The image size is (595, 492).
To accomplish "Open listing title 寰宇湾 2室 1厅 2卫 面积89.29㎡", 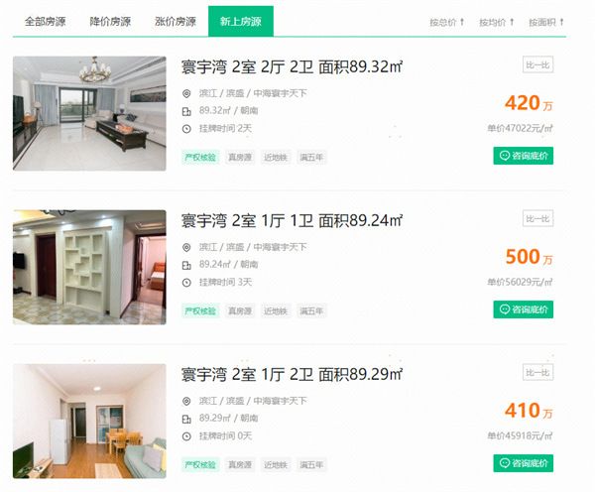I will (x=292, y=374).
